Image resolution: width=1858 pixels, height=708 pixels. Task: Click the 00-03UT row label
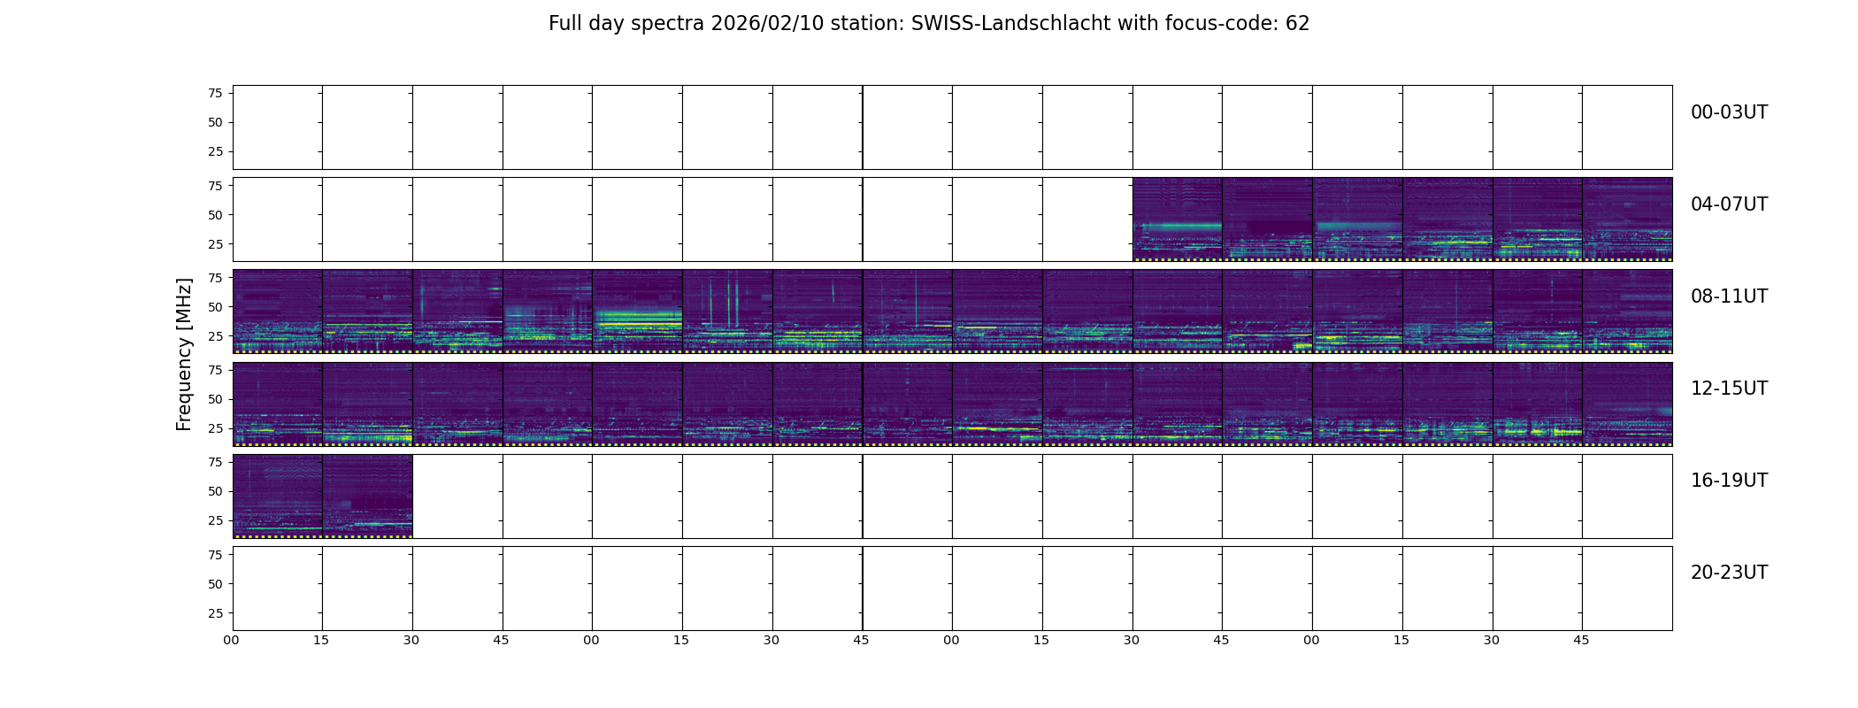(1729, 112)
